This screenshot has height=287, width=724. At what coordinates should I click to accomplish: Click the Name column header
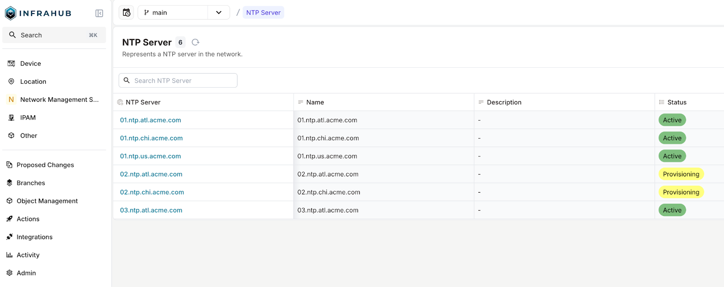[384, 102]
